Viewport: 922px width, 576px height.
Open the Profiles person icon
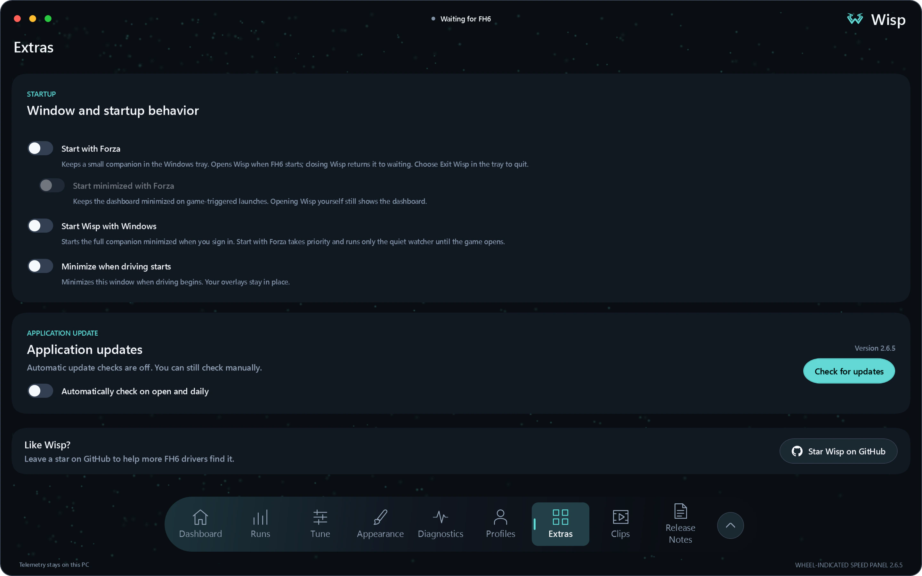coord(500,517)
